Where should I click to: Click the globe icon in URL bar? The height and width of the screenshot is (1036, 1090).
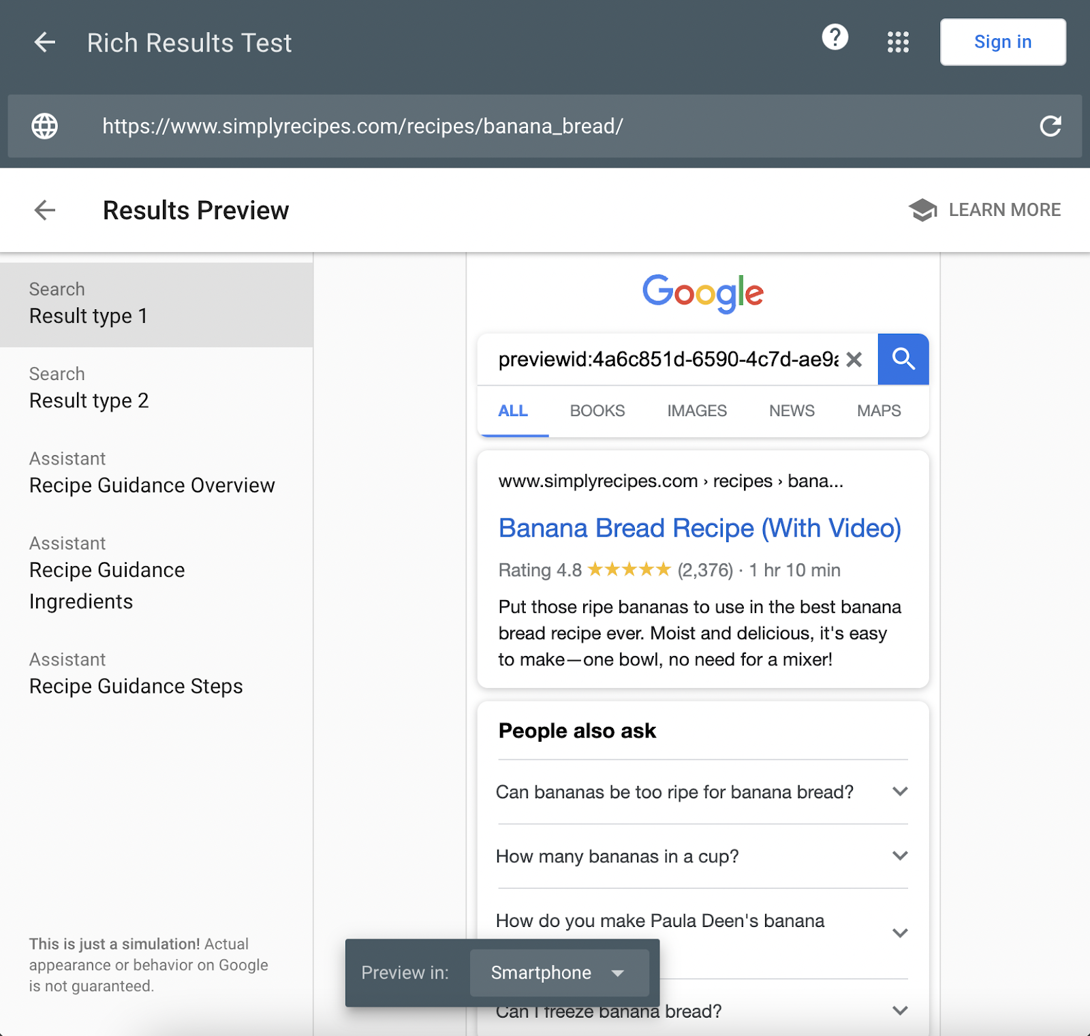click(x=45, y=126)
